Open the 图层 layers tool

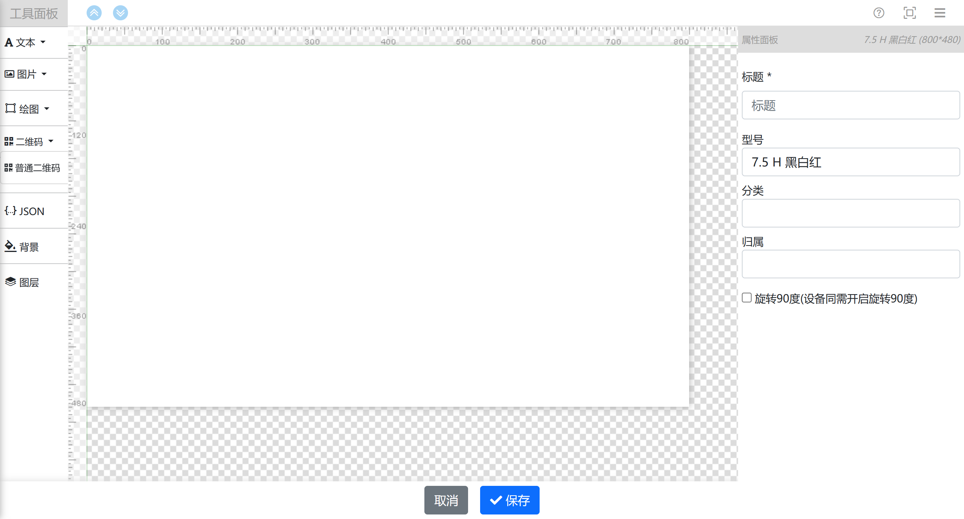tap(22, 282)
